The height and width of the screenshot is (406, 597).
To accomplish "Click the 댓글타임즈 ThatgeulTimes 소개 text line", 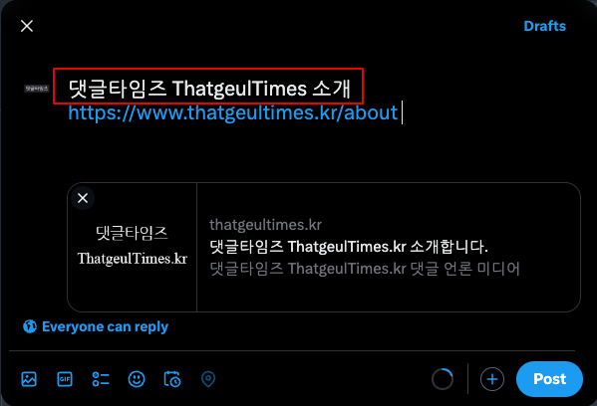I will click(x=209, y=89).
